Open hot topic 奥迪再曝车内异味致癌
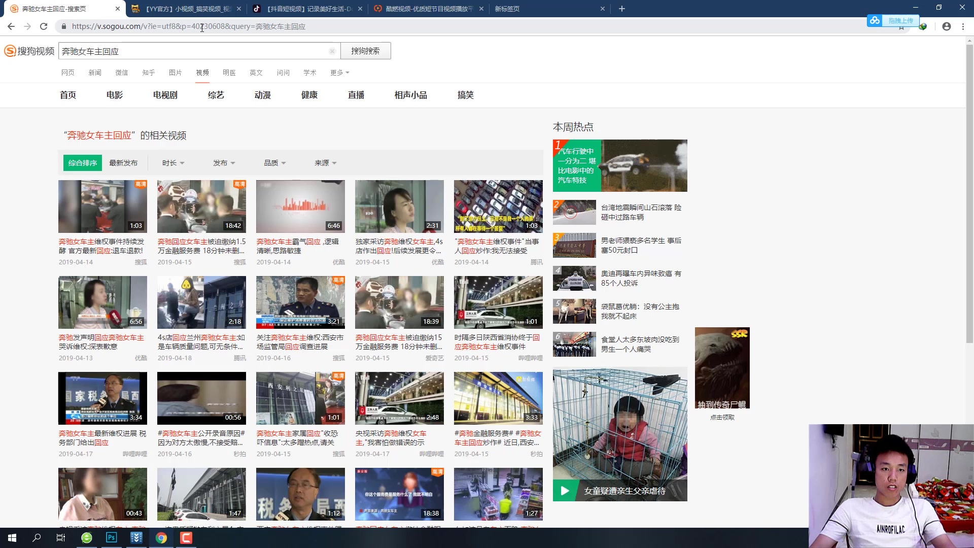 pos(641,278)
